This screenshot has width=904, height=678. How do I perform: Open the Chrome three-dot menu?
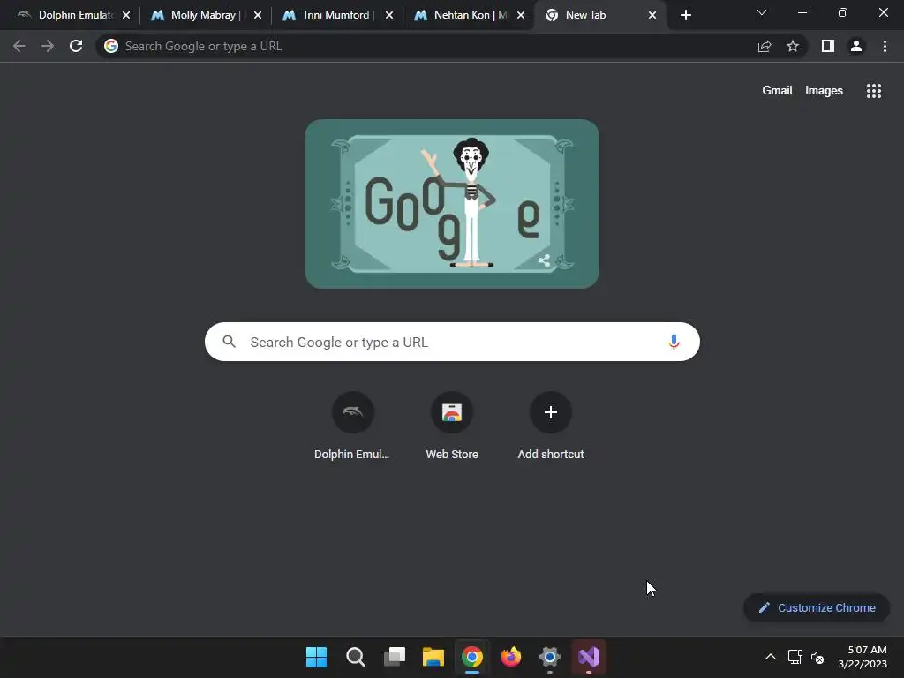click(885, 46)
